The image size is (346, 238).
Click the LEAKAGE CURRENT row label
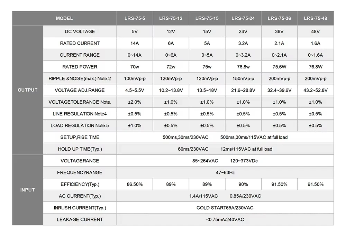(80, 219)
